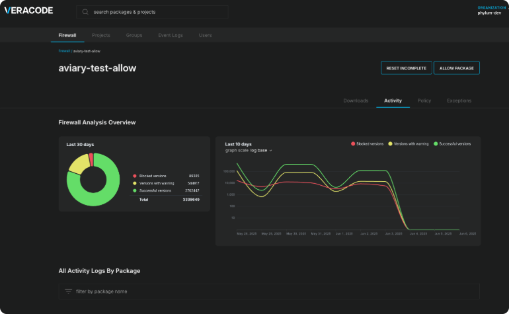This screenshot has height=314, width=509.
Task: Click the filter icon in package filter
Action: 68,291
